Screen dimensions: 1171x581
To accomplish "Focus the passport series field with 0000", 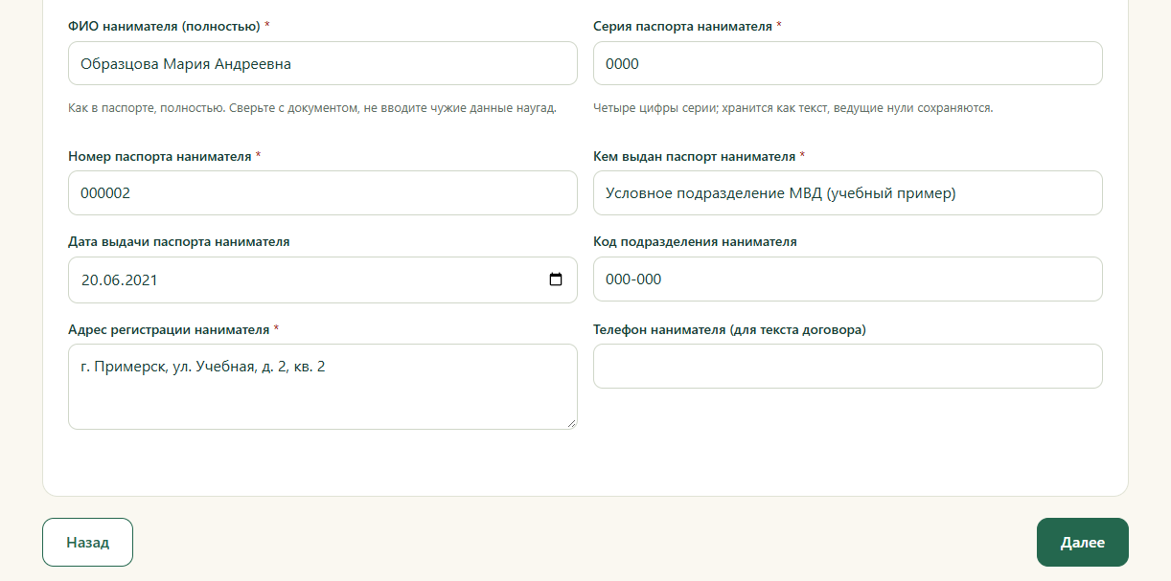I will [x=848, y=63].
